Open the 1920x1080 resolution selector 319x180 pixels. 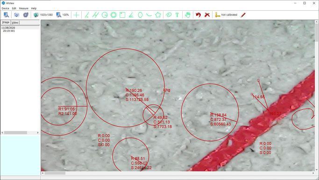tap(43, 15)
